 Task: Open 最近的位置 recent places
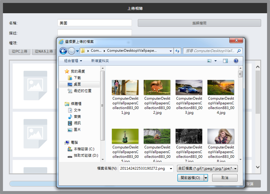[x=79, y=91]
